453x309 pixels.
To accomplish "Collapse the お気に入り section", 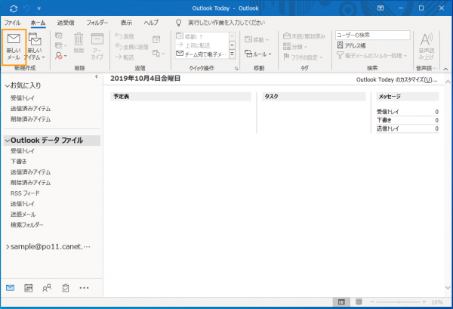I will click(x=8, y=86).
